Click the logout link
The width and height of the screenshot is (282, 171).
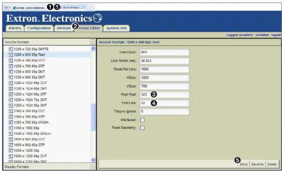click(x=276, y=35)
